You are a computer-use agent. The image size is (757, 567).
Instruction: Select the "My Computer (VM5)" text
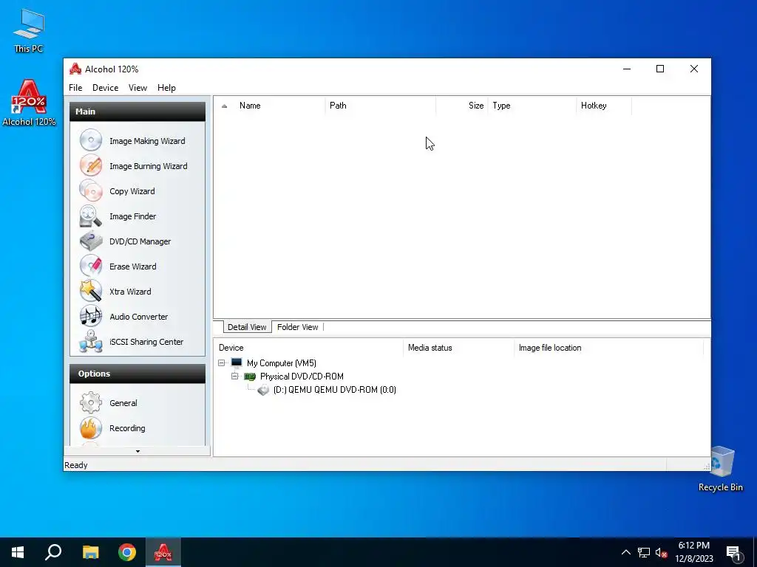pyautogui.click(x=282, y=363)
